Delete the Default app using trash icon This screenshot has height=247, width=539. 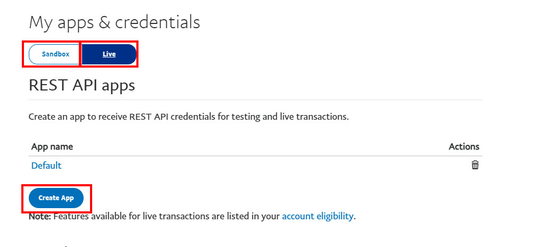point(475,165)
